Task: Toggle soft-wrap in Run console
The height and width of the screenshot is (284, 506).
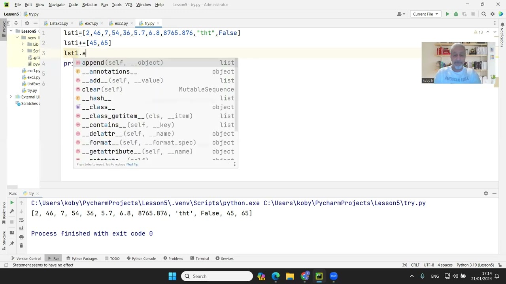Action: [x=21, y=220]
